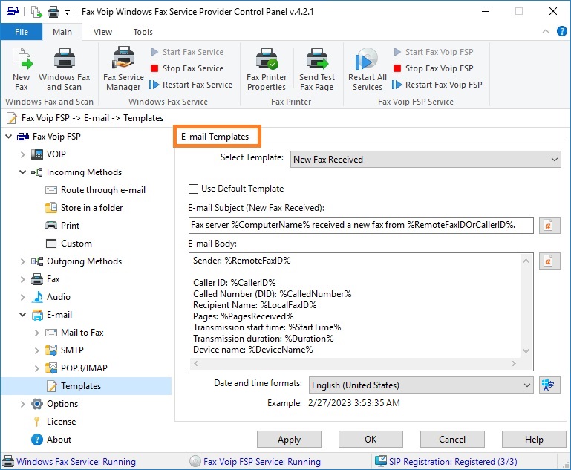The height and width of the screenshot is (470, 571).
Task: Click the insert variable icon beside subject
Action: click(549, 226)
